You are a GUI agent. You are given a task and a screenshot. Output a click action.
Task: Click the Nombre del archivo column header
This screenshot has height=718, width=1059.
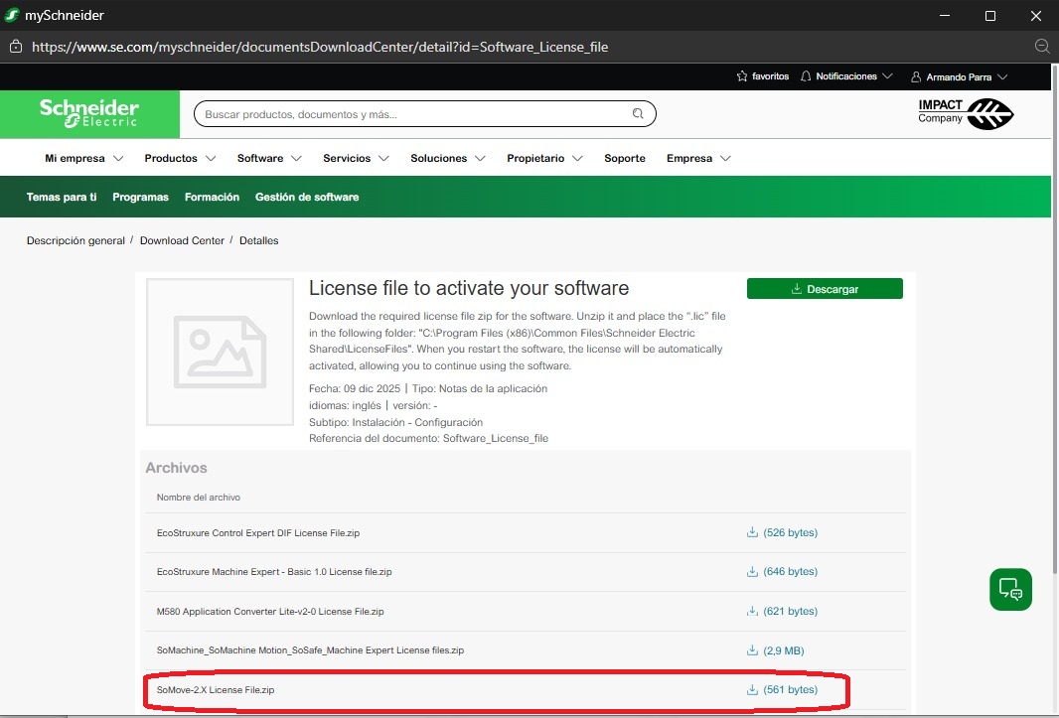(x=199, y=498)
